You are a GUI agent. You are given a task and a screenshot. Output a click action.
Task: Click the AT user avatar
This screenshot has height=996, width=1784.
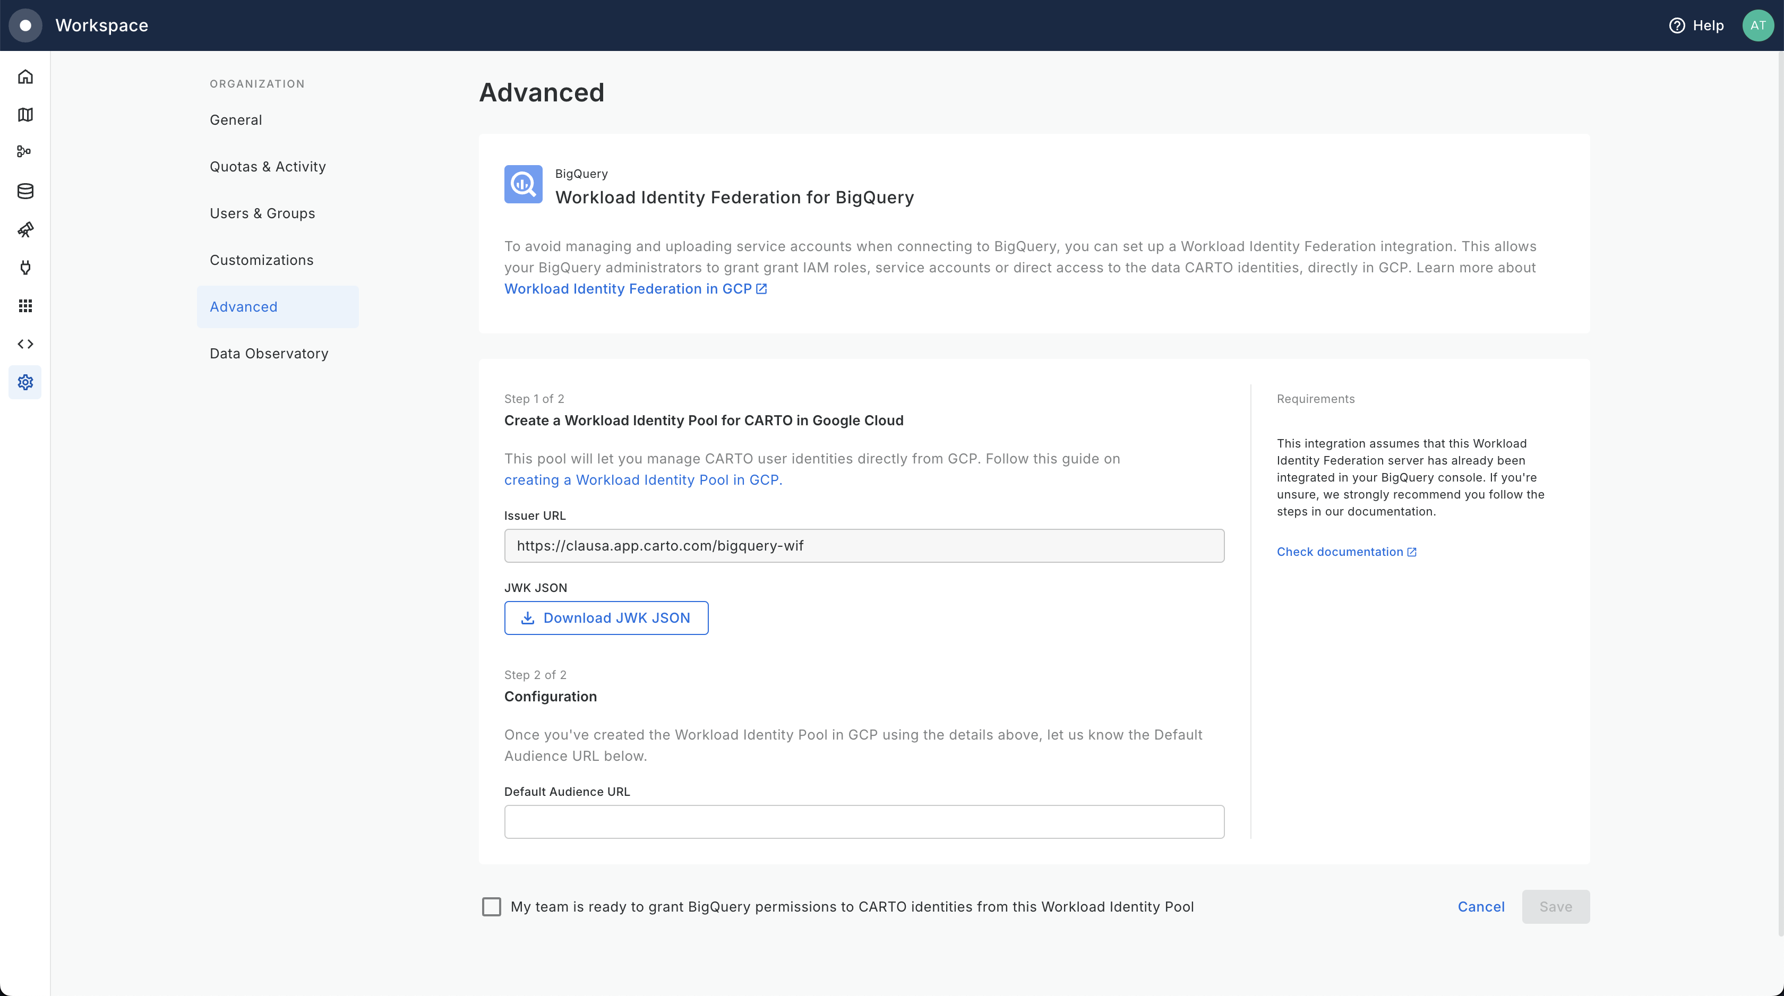(x=1757, y=25)
